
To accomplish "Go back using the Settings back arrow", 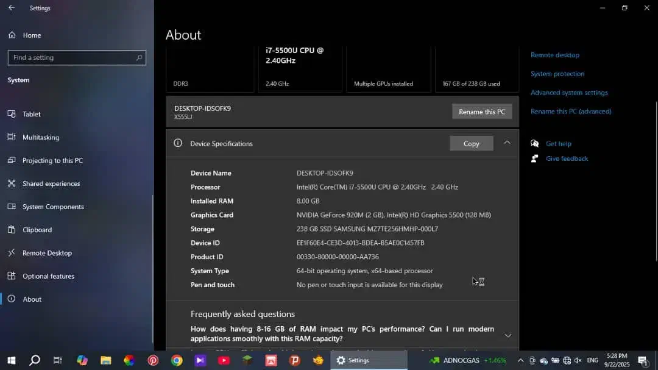I will (x=11, y=8).
